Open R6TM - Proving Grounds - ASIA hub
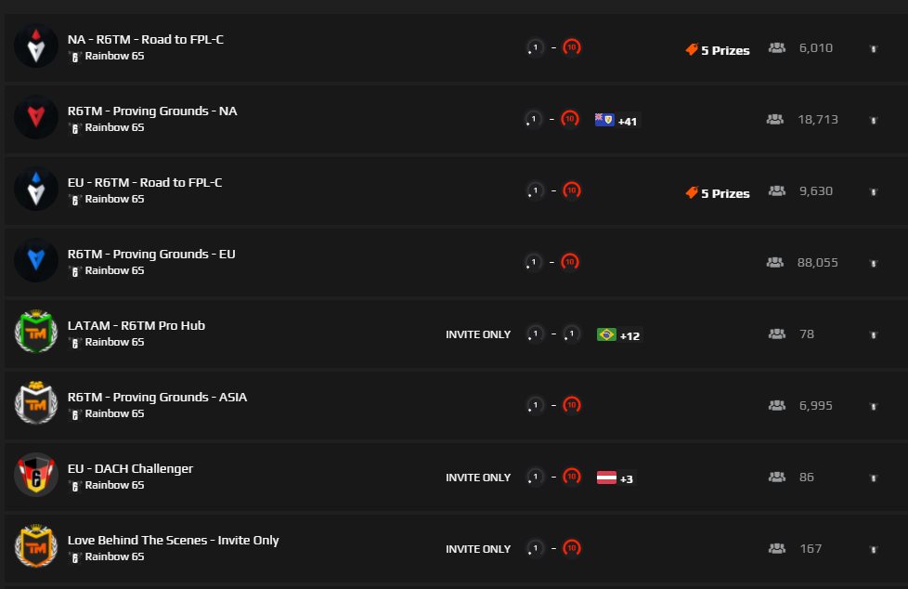 157,397
